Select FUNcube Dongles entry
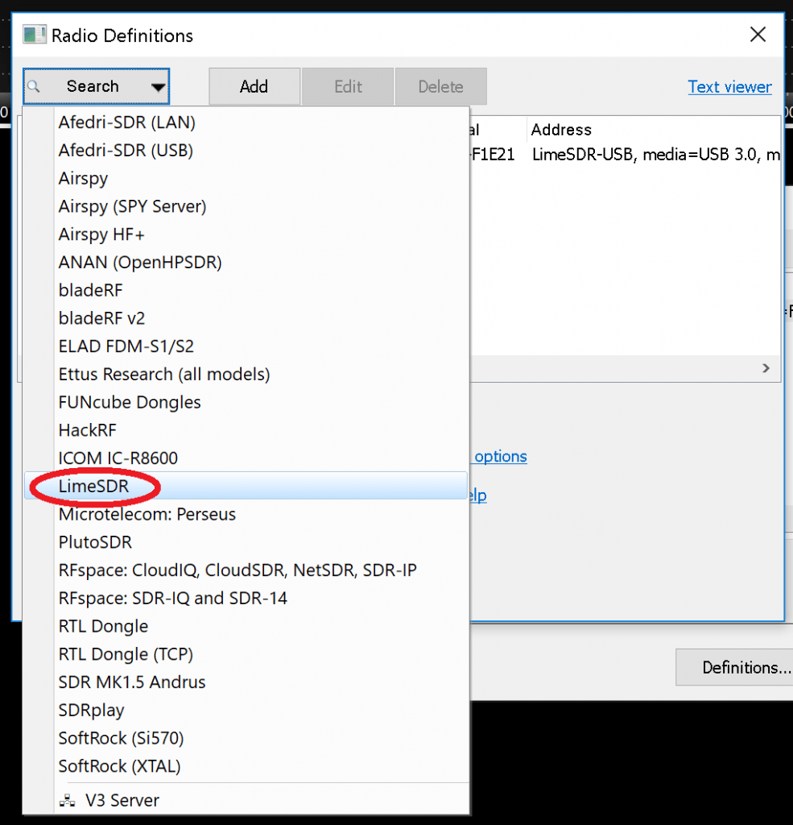 point(130,402)
